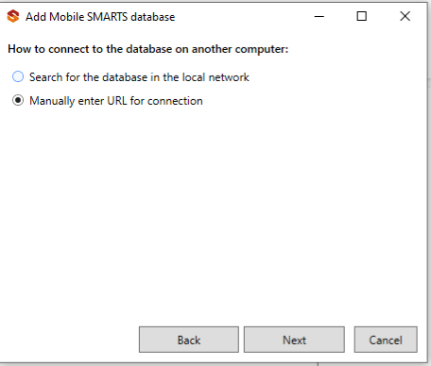Cancel the Add Mobile SMARTS database wizard

tap(386, 340)
